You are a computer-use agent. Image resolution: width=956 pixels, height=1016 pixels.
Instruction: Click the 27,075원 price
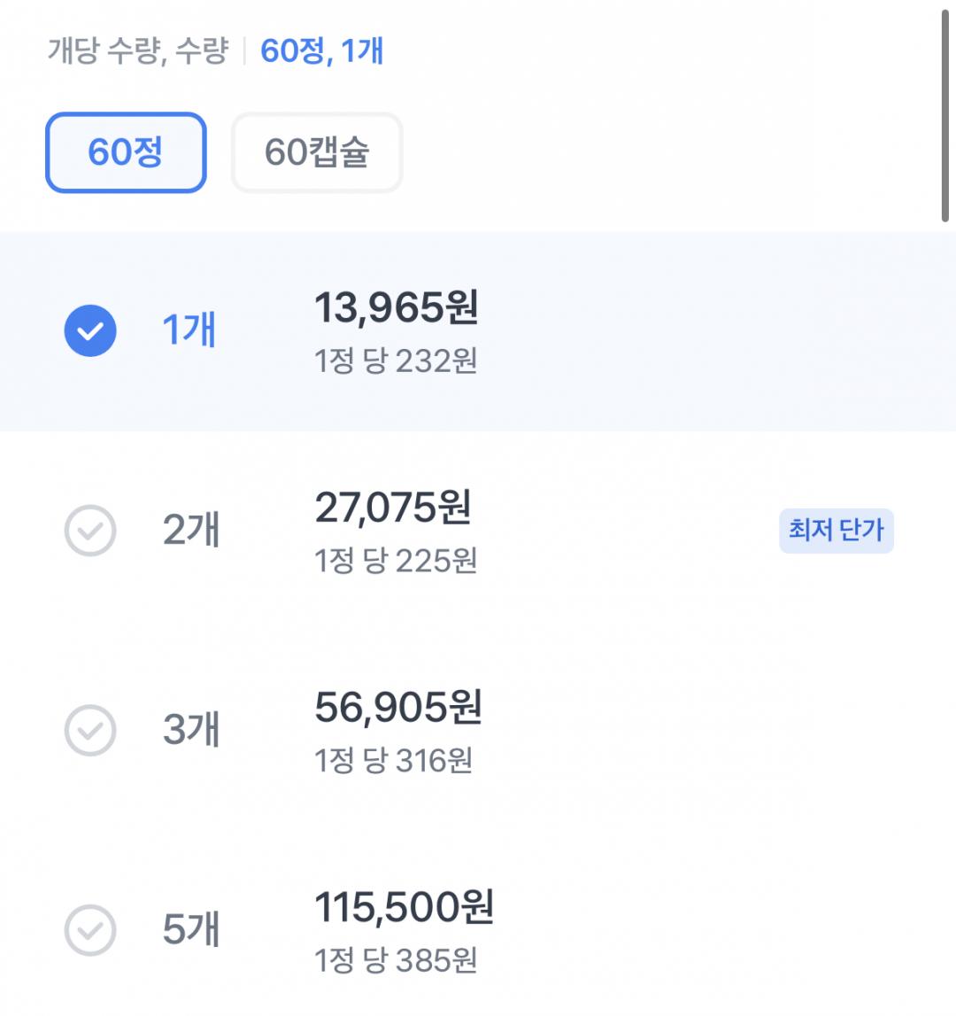(x=393, y=508)
